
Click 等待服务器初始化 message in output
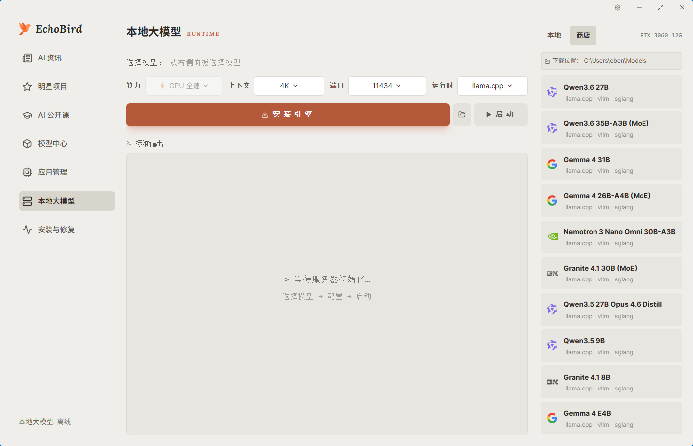pyautogui.click(x=327, y=279)
